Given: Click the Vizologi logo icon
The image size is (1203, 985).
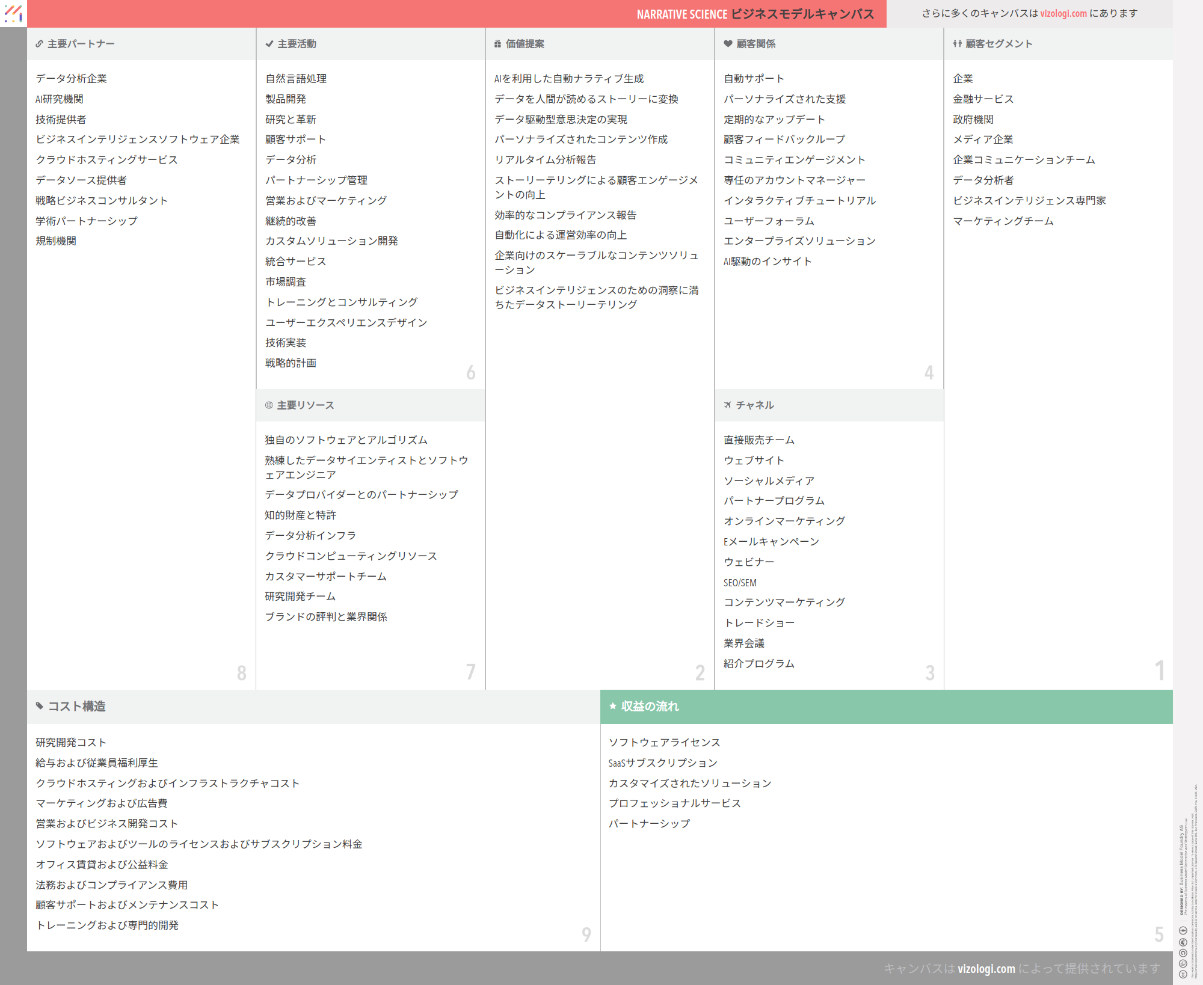Looking at the screenshot, I should coord(13,13).
